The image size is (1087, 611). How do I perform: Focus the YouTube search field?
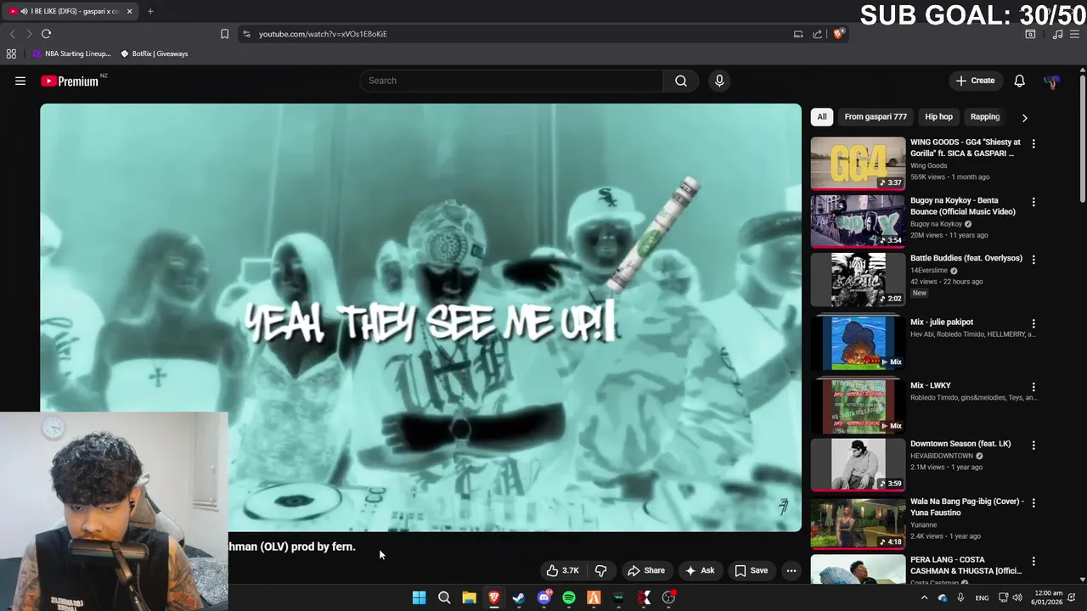click(x=512, y=81)
